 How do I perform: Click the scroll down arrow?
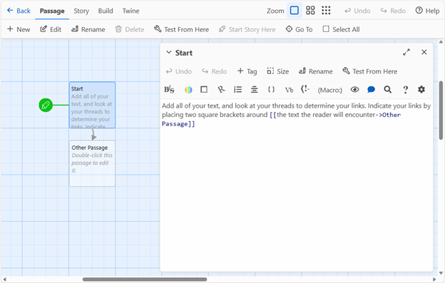click(441, 273)
